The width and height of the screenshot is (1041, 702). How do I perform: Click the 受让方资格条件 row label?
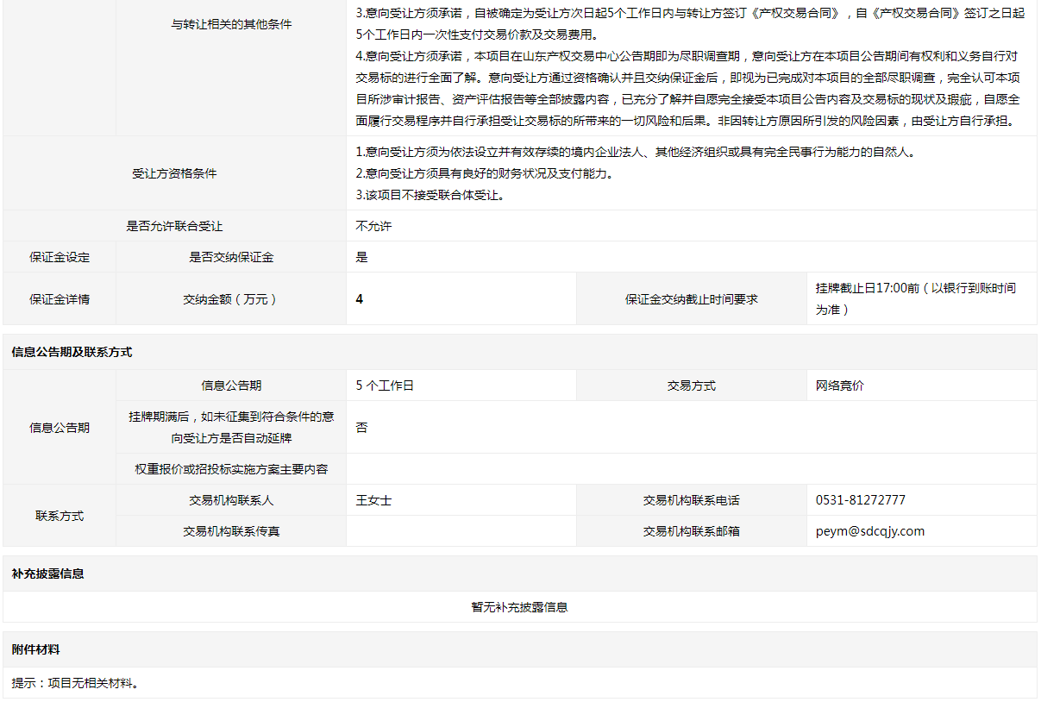click(x=174, y=173)
